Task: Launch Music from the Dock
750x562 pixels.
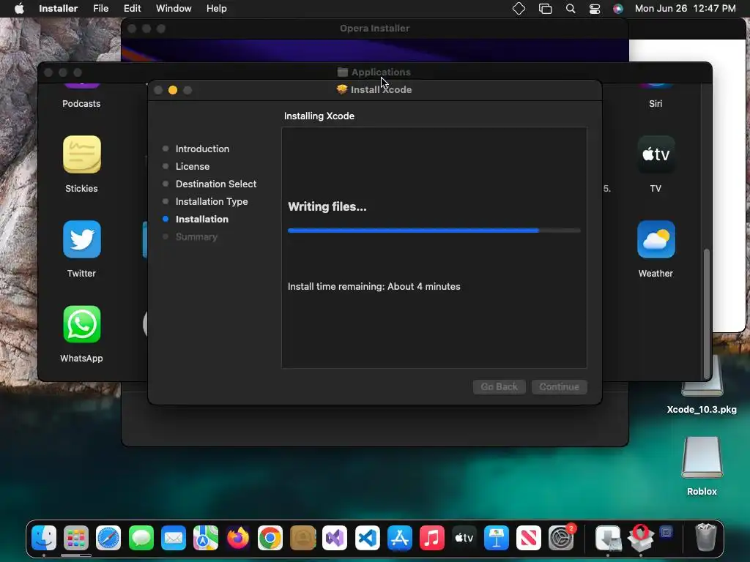Action: tap(432, 538)
